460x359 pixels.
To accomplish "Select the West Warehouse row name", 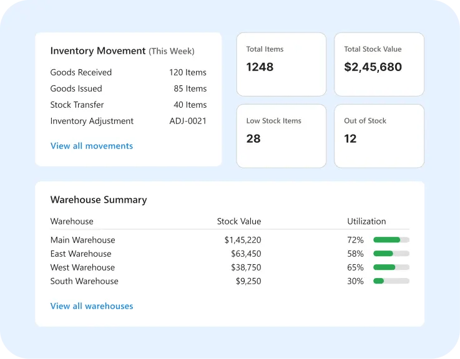I will [x=82, y=267].
